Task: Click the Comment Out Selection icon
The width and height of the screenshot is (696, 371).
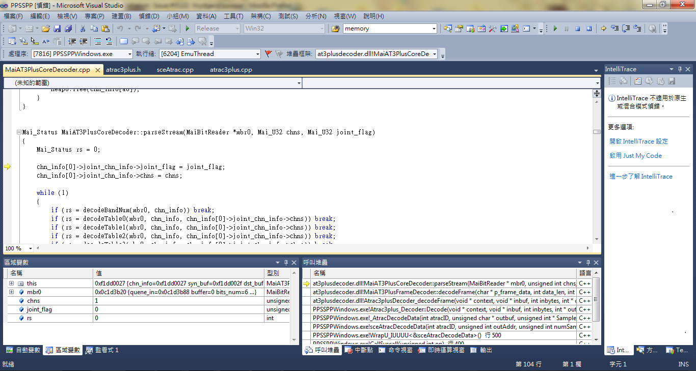Action: (x=97, y=41)
